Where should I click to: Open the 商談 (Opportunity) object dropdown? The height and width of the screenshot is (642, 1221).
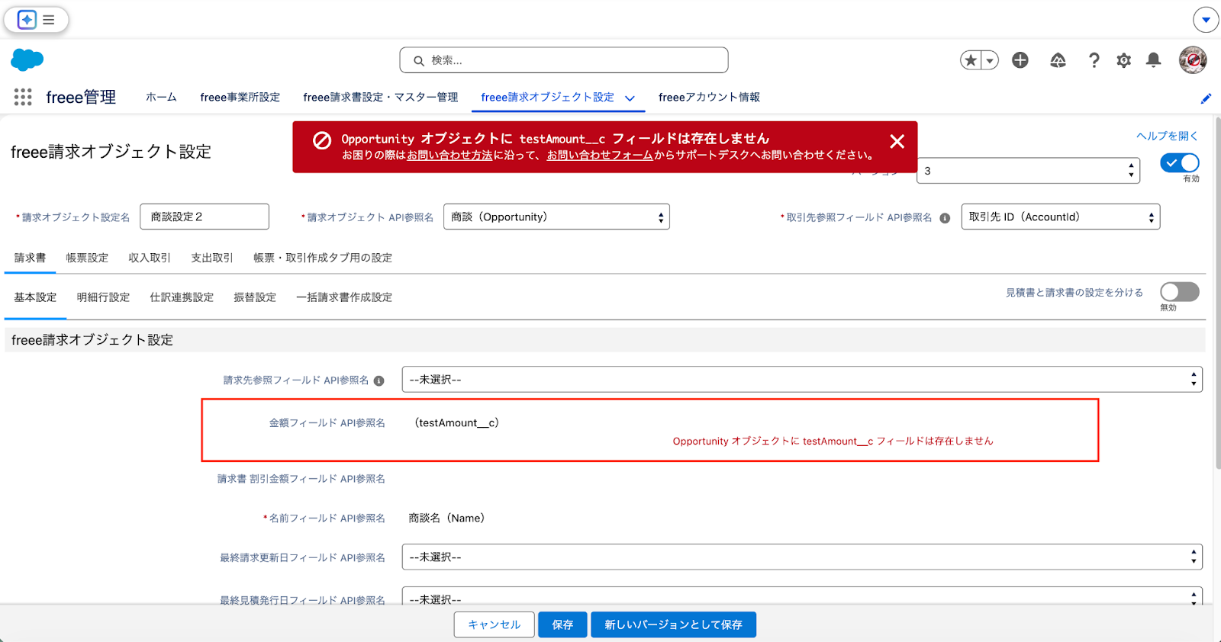[x=556, y=217]
